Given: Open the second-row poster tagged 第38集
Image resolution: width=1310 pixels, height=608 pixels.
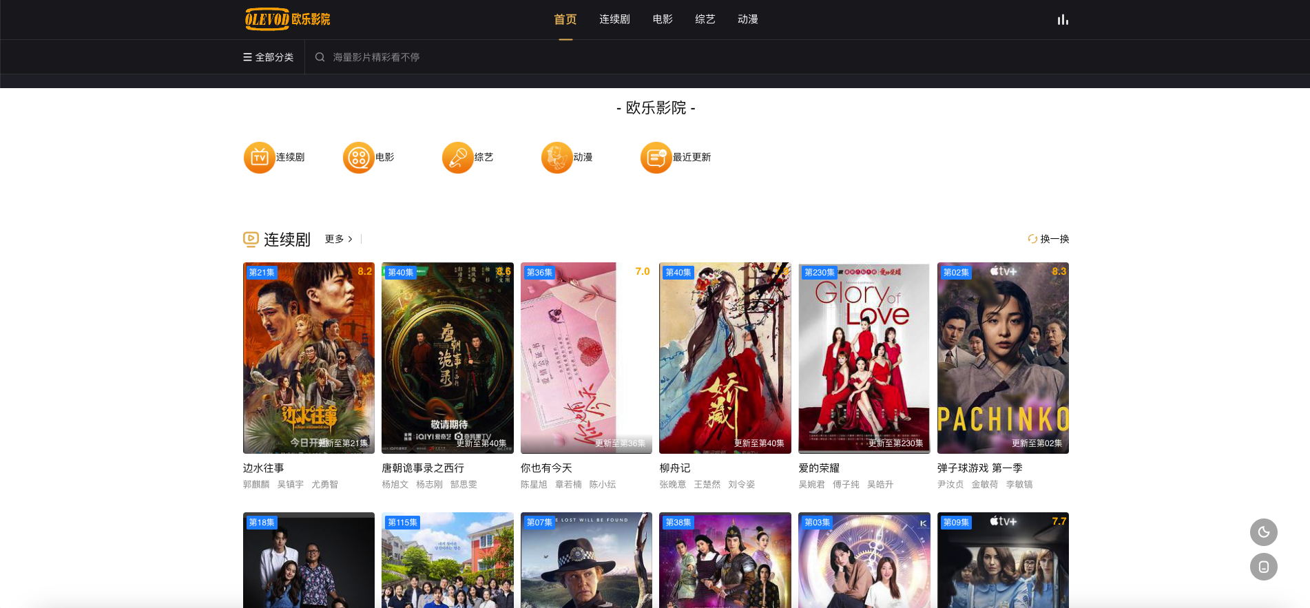Looking at the screenshot, I should (725, 560).
